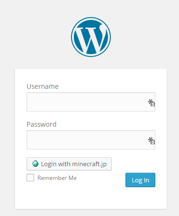Viewport: 179px width, 216px height.
Task: Click the diamond icon on minecraft.jp button
Action: (36, 164)
